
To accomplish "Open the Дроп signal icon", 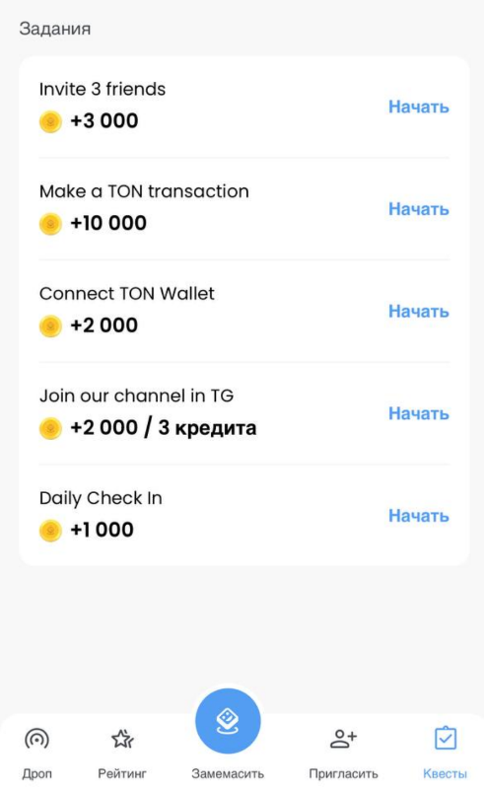I will click(x=36, y=740).
